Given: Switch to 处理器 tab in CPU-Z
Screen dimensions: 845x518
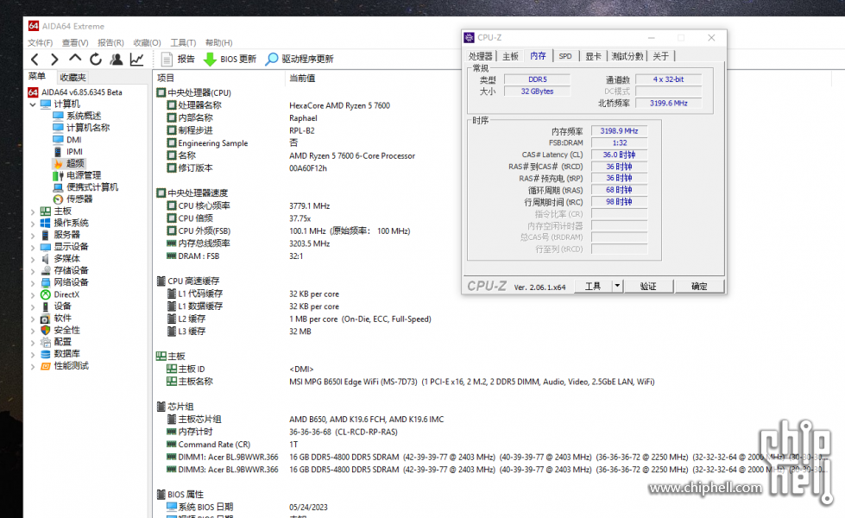Looking at the screenshot, I should click(480, 56).
